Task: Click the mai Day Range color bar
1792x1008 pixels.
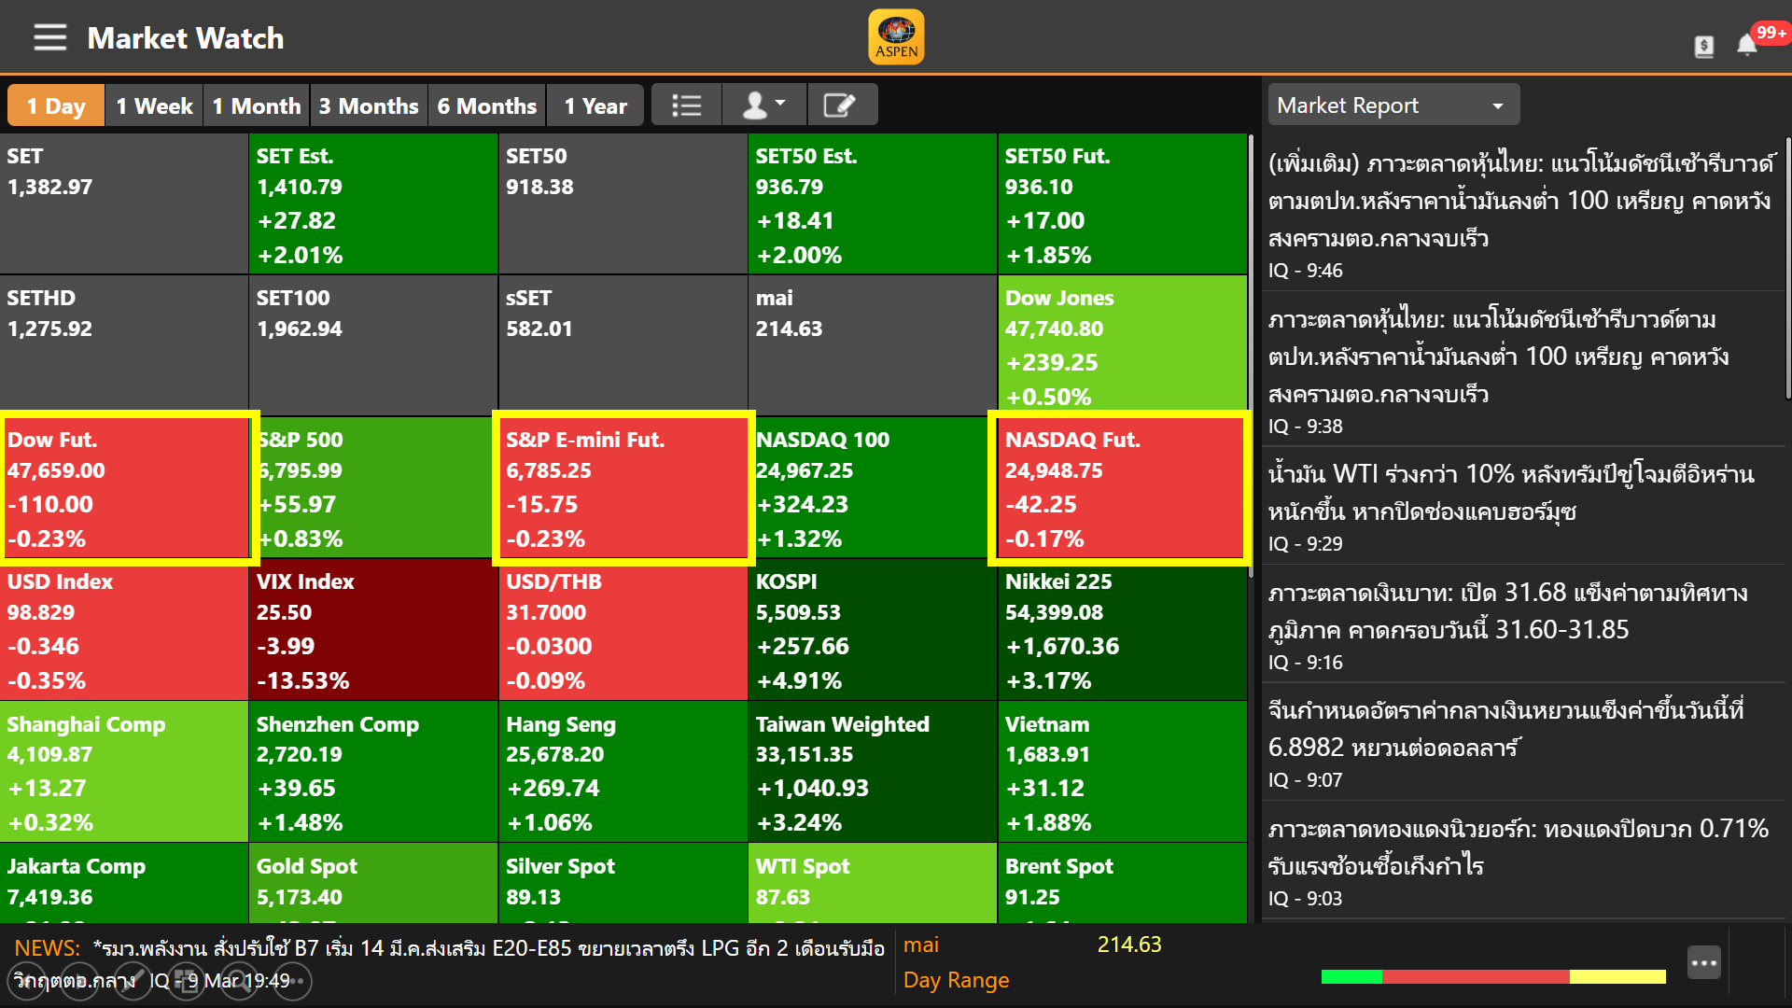Action: [x=1493, y=977]
